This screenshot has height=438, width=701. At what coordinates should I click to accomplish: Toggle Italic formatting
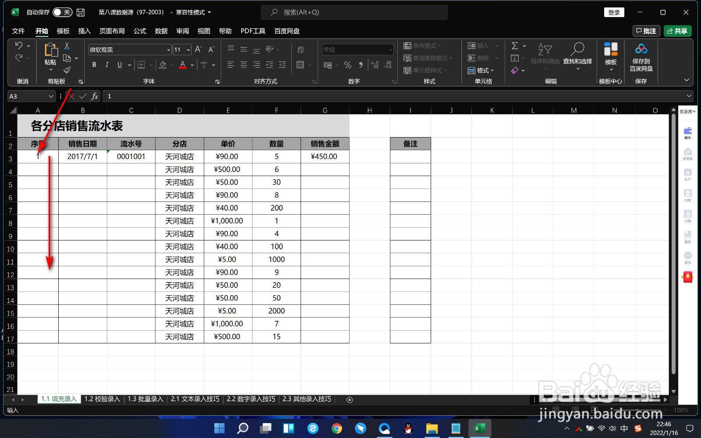pos(107,65)
